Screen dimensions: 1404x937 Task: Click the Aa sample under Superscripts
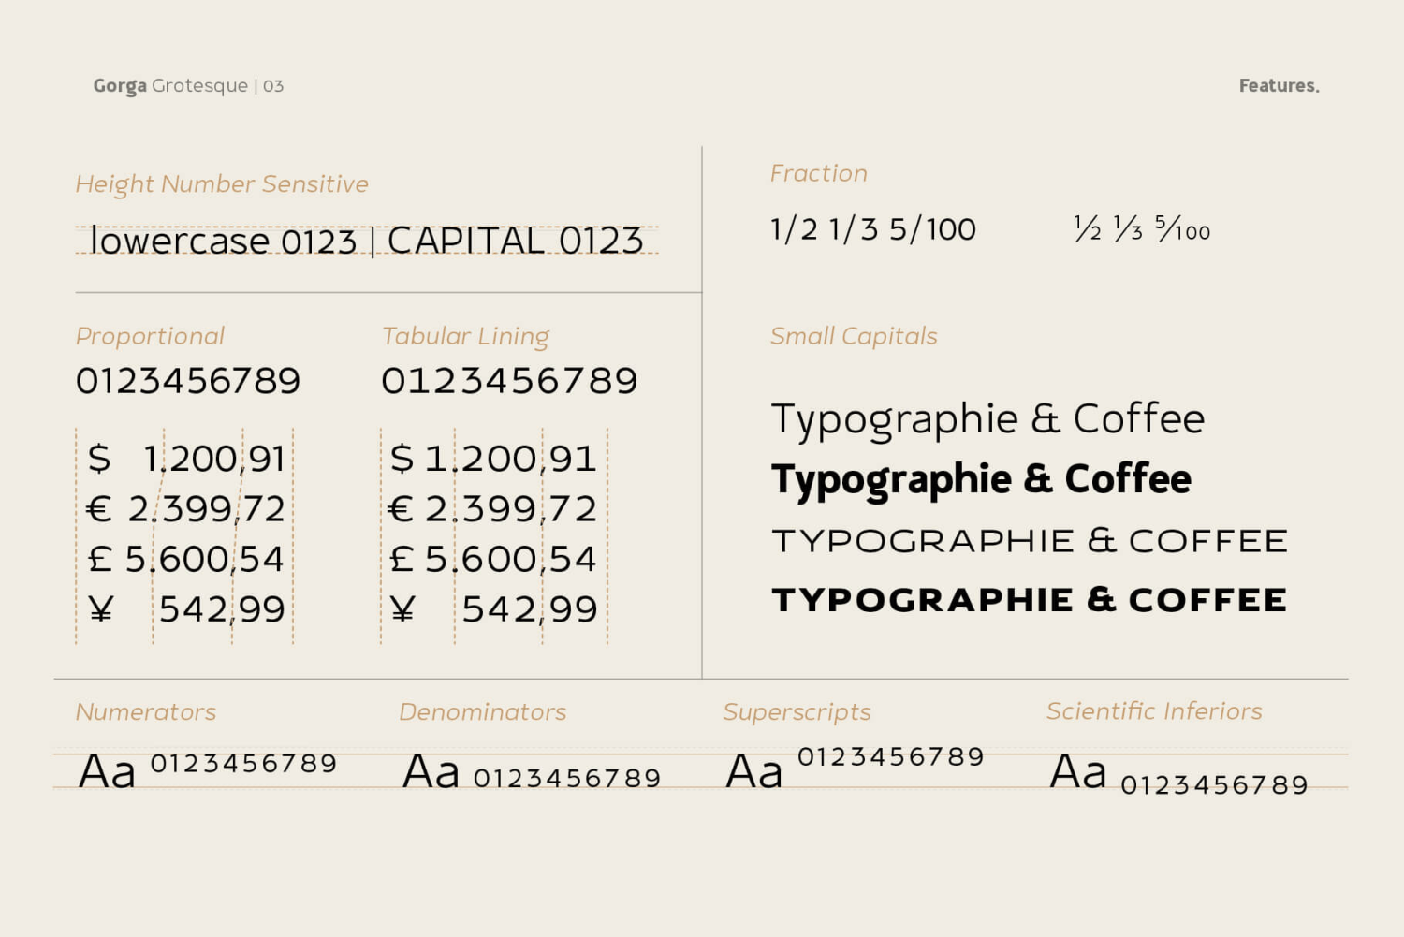point(753,773)
